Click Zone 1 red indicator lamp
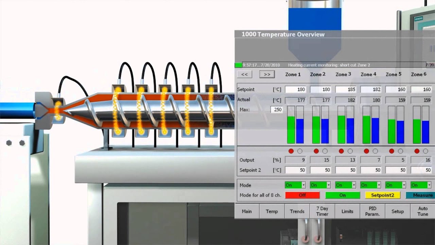Image resolution: width=435 pixels, height=245 pixels. [291, 151]
